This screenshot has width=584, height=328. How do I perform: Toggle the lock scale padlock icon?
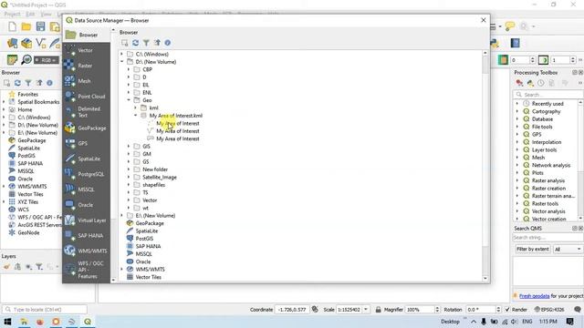point(378,310)
